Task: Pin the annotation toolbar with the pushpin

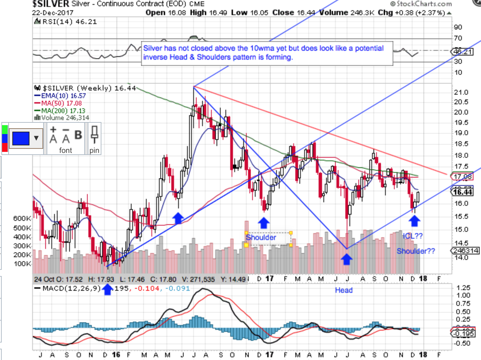Action: 95,134
